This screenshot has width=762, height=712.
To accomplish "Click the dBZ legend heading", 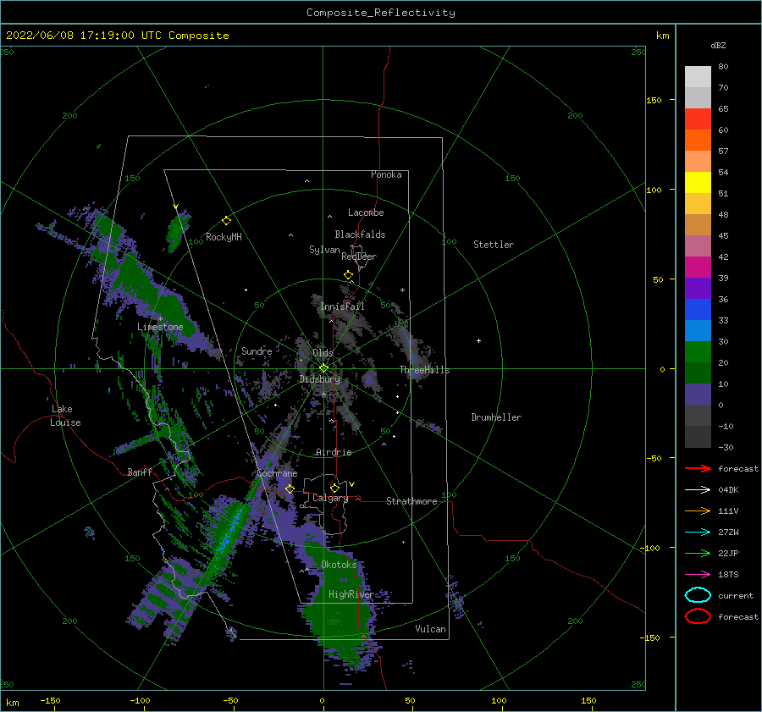I will click(x=718, y=45).
